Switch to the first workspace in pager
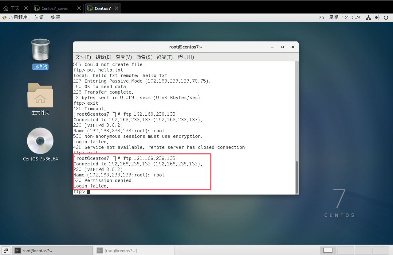 click(x=328, y=250)
